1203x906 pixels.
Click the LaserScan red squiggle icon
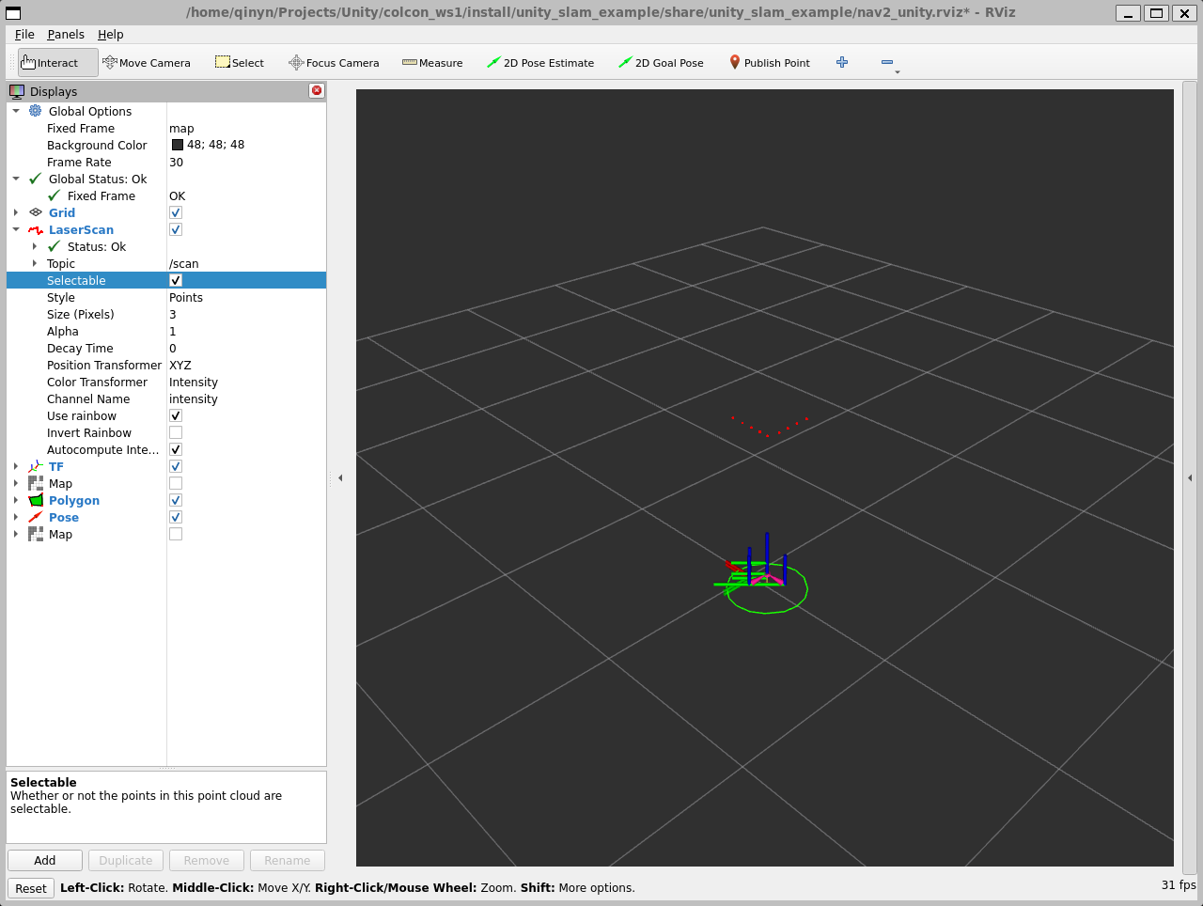pos(36,229)
